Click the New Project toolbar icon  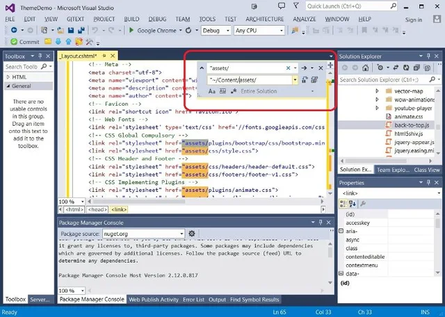coord(44,30)
